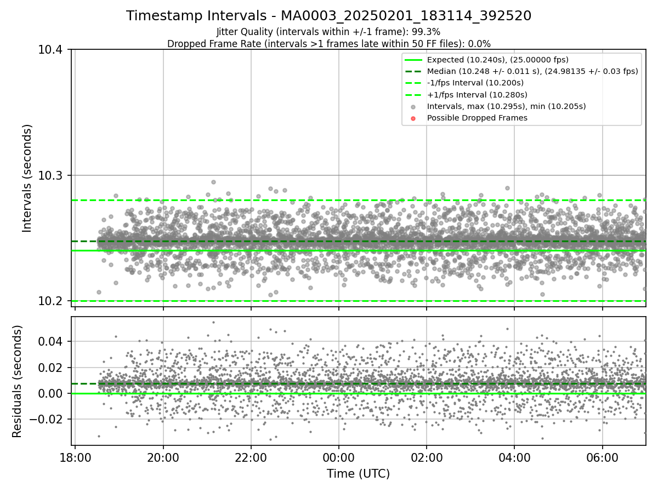Click the '00:00' time tick label
Viewport: 658px width, 493px height.
(x=339, y=457)
